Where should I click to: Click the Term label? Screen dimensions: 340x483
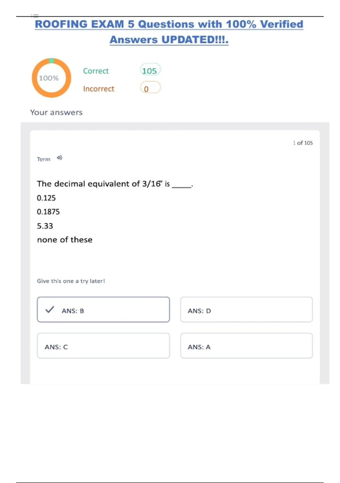coord(43,159)
